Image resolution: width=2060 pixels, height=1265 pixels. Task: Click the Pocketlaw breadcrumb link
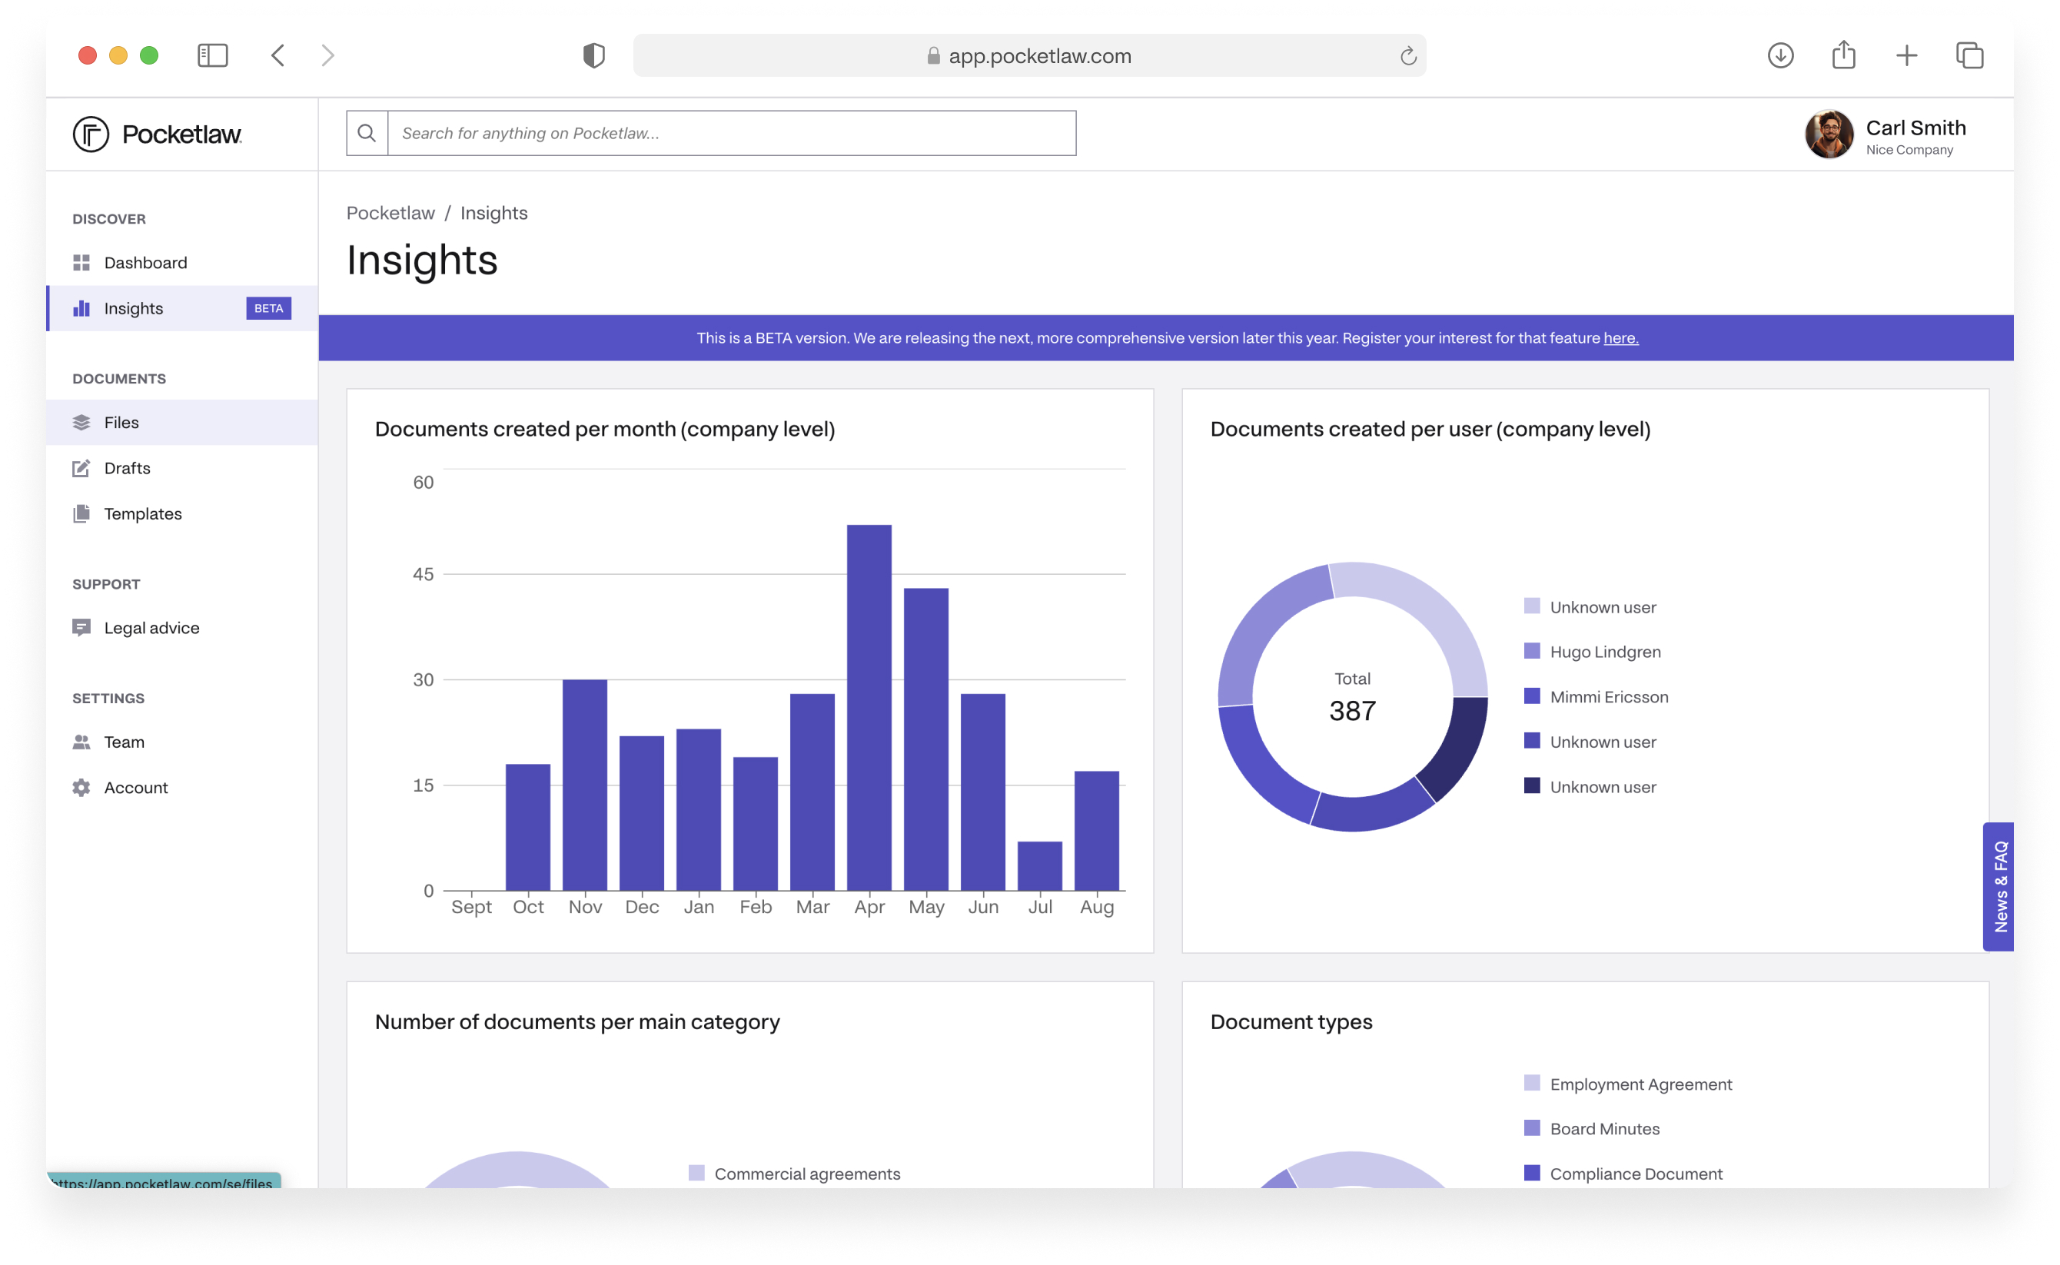tap(390, 214)
